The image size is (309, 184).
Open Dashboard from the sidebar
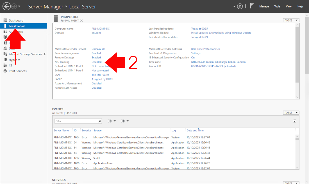pyautogui.click(x=16, y=20)
